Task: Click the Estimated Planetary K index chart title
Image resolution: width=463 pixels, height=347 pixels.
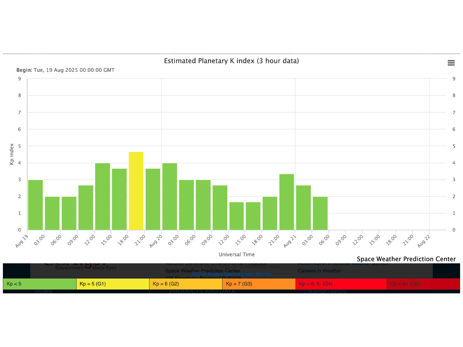Action: [x=232, y=61]
